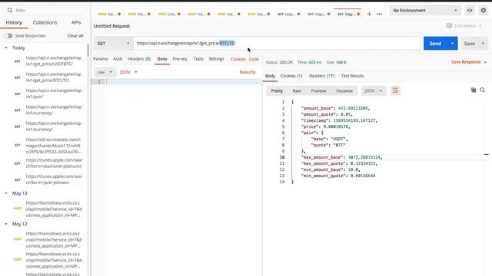Viewport: 492px width, 276px height.
Task: Open the request body JSON format dropdown
Action: click(x=128, y=72)
